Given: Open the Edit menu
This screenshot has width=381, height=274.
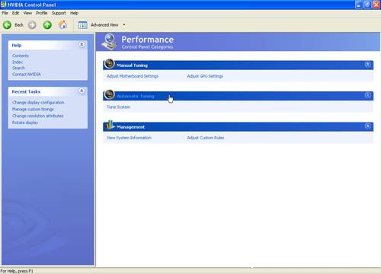Looking at the screenshot, I should pyautogui.click(x=15, y=13).
